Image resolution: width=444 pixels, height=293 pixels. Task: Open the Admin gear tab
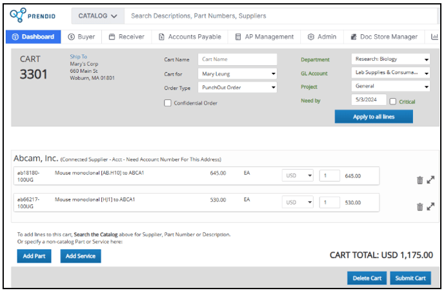pyautogui.click(x=322, y=37)
